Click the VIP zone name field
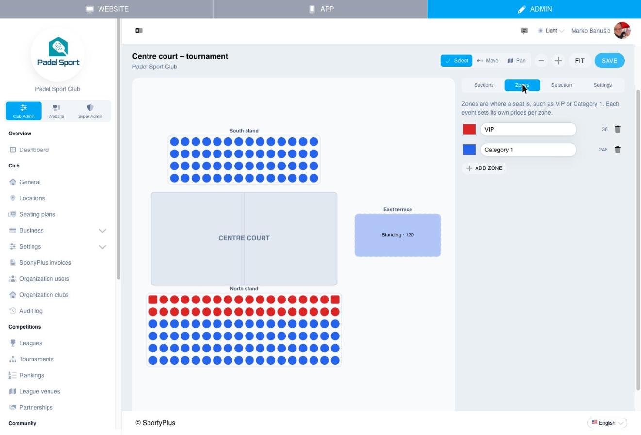Image resolution: width=641 pixels, height=435 pixels. (528, 129)
